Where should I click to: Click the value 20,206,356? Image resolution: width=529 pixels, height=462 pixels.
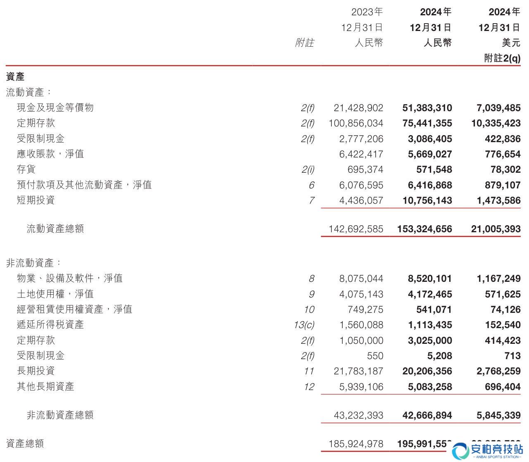pos(427,372)
